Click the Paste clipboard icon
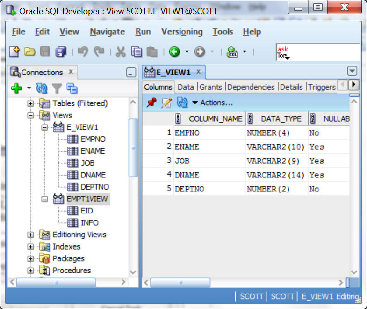367x309 pixels. pos(152,51)
